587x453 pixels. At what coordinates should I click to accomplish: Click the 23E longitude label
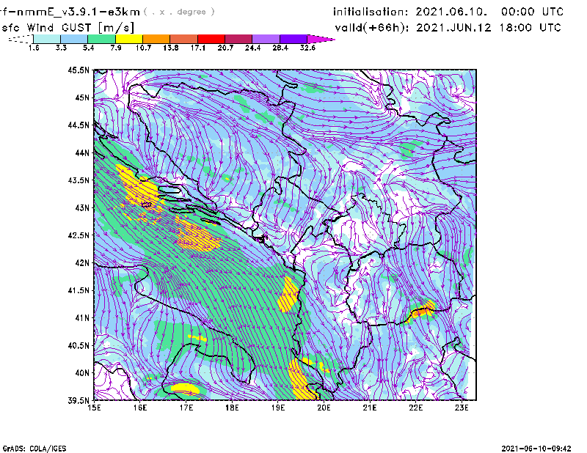pos(462,408)
